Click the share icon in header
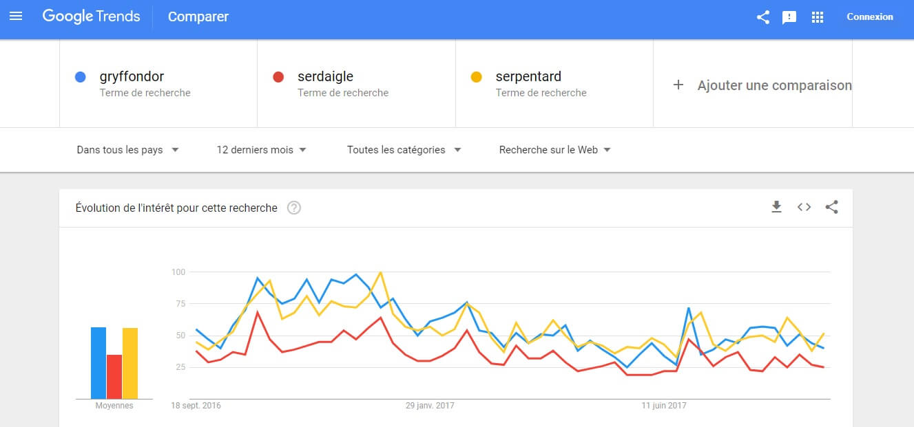This screenshot has height=427, width=914. click(x=762, y=17)
